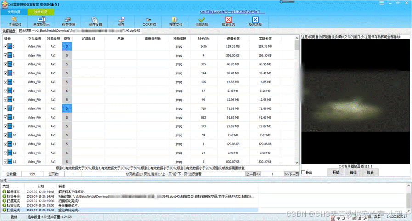Open 保存设置 toolbar icon
Image resolution: width=412 pixels, height=221 pixels.
95,19
